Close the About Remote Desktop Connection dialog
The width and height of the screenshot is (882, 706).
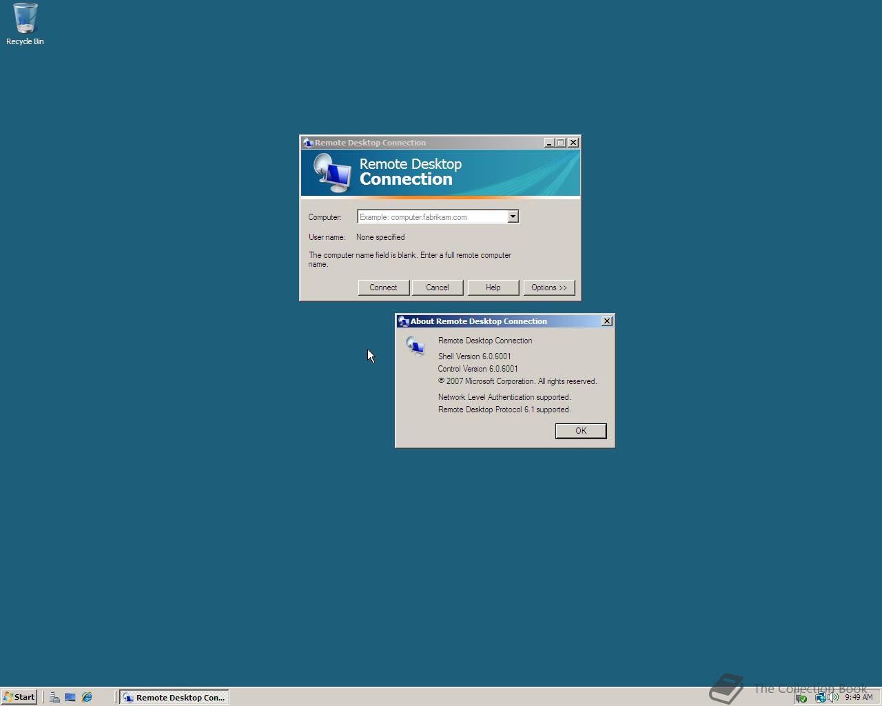pos(606,321)
